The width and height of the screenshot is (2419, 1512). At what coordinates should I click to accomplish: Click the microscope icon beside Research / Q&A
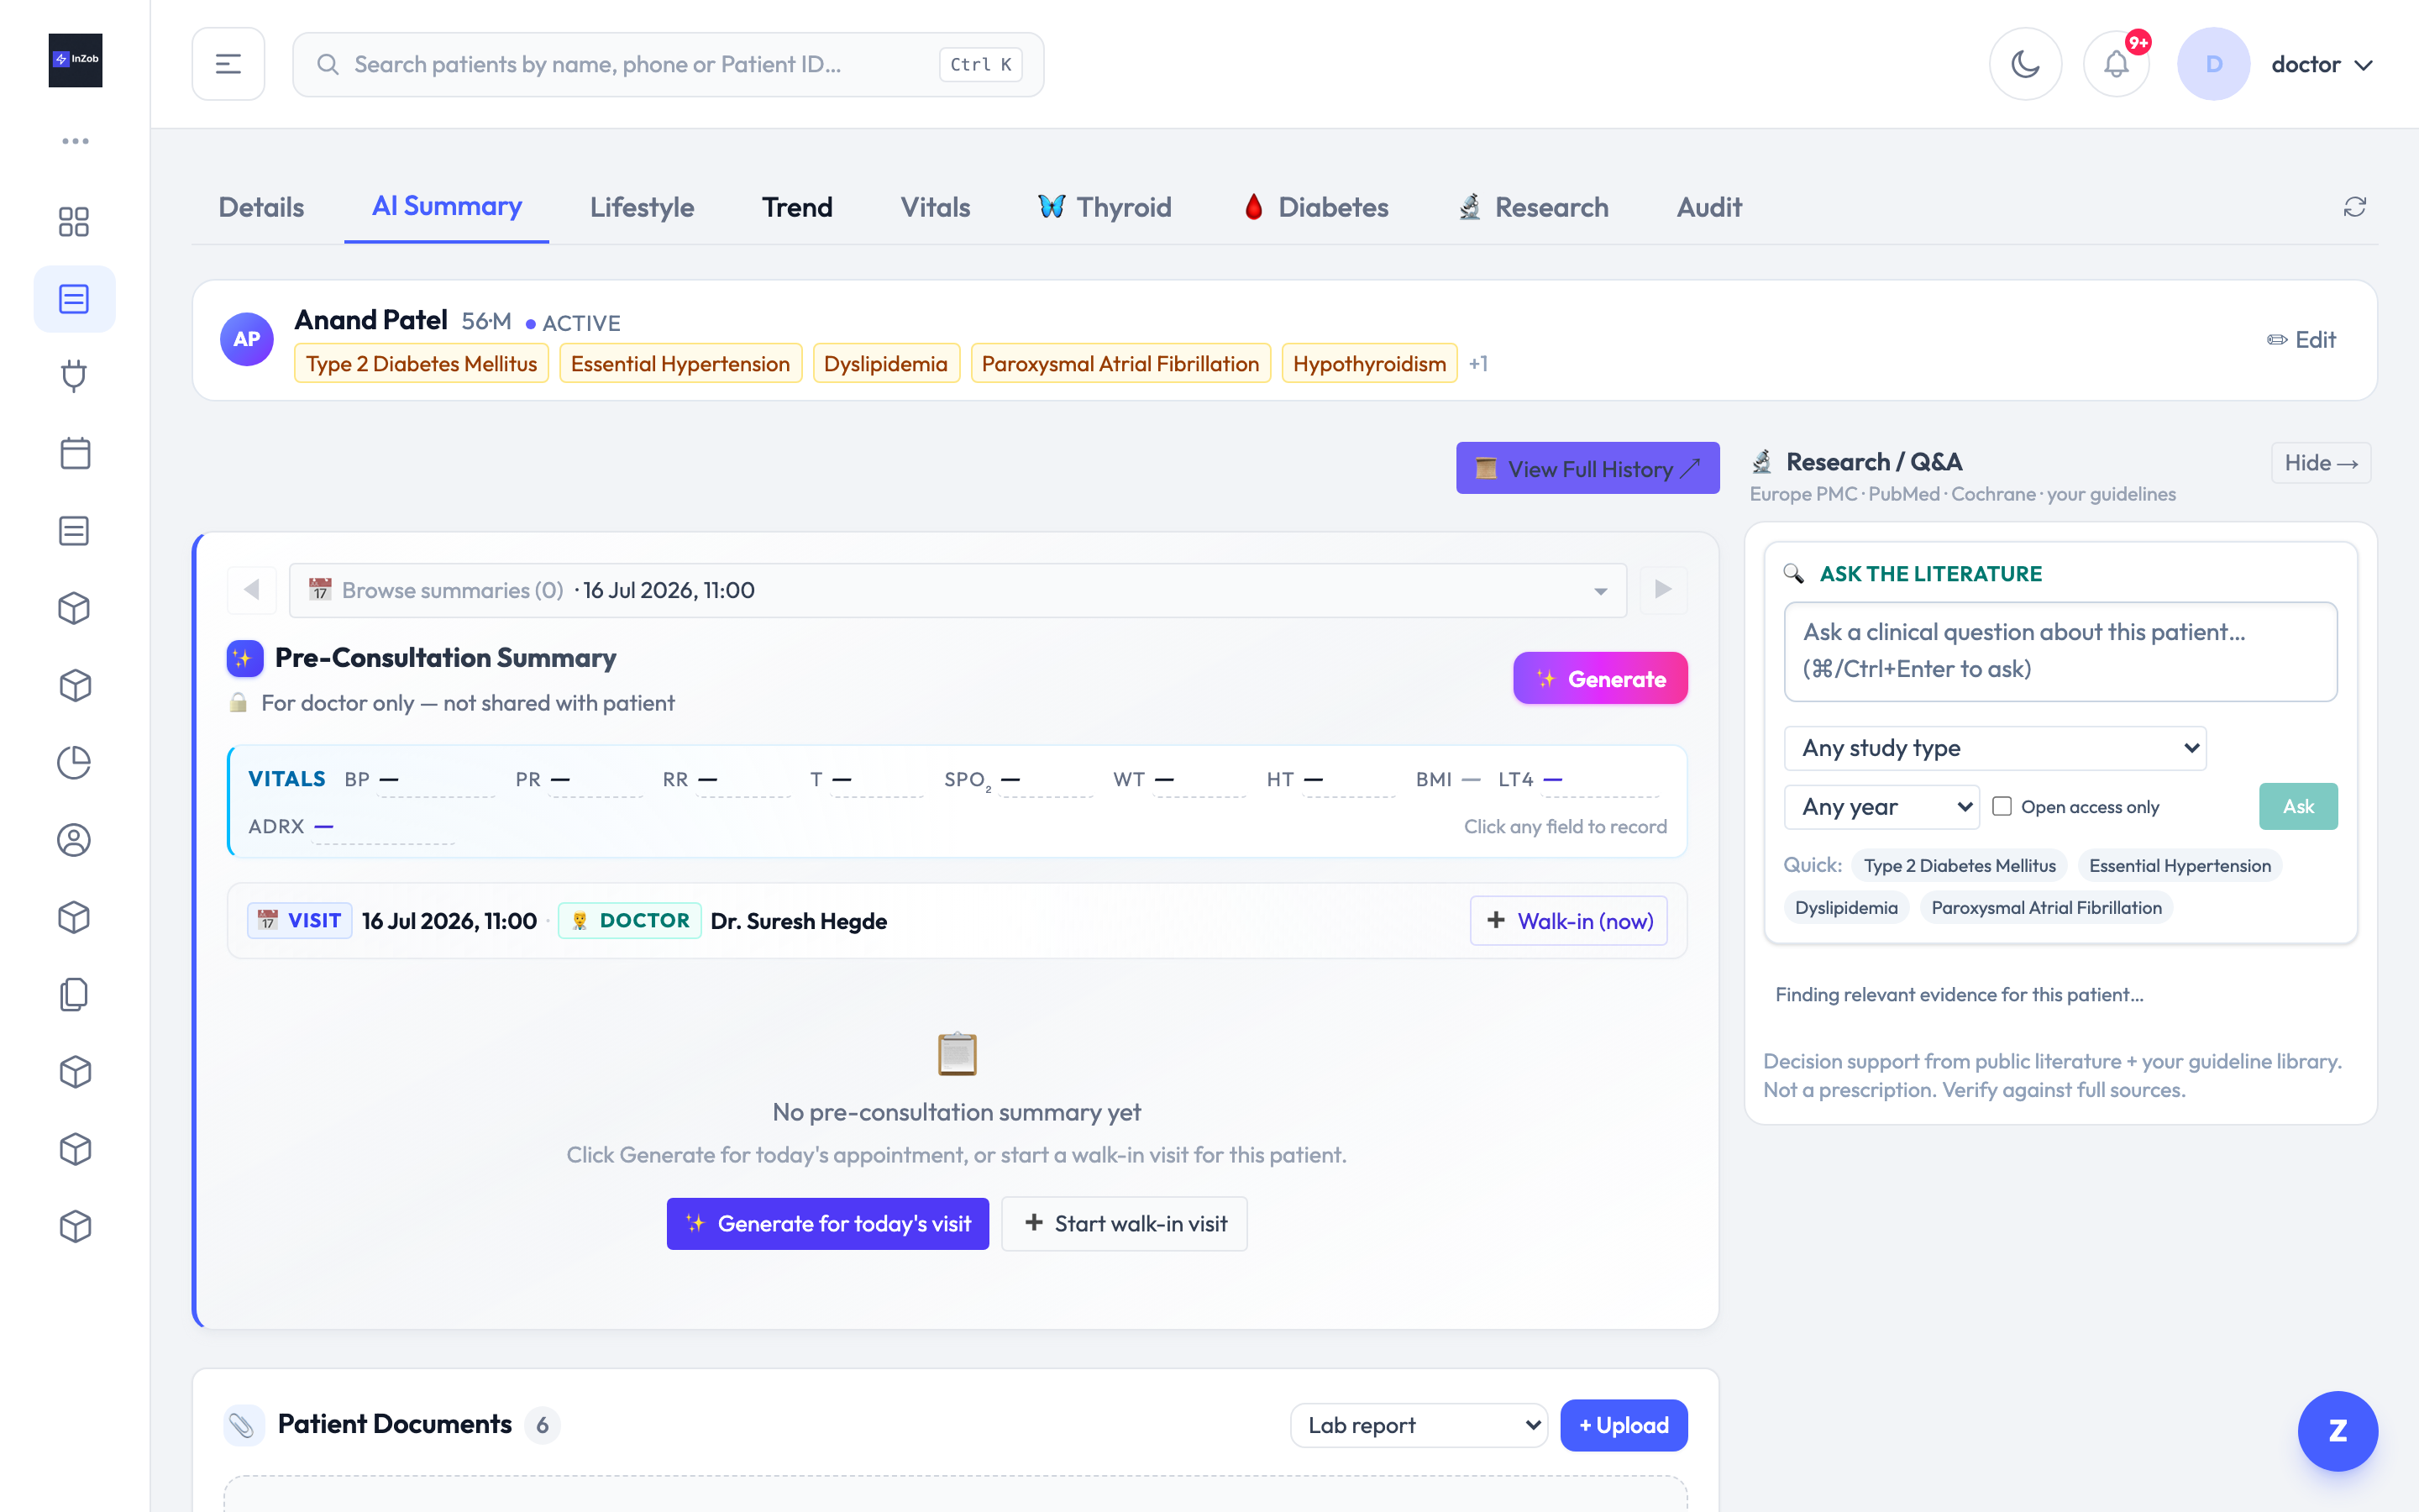coord(1762,462)
